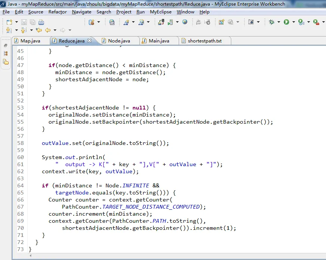This screenshot has width=326, height=260.
Task: Open the File menu
Action: (6, 12)
